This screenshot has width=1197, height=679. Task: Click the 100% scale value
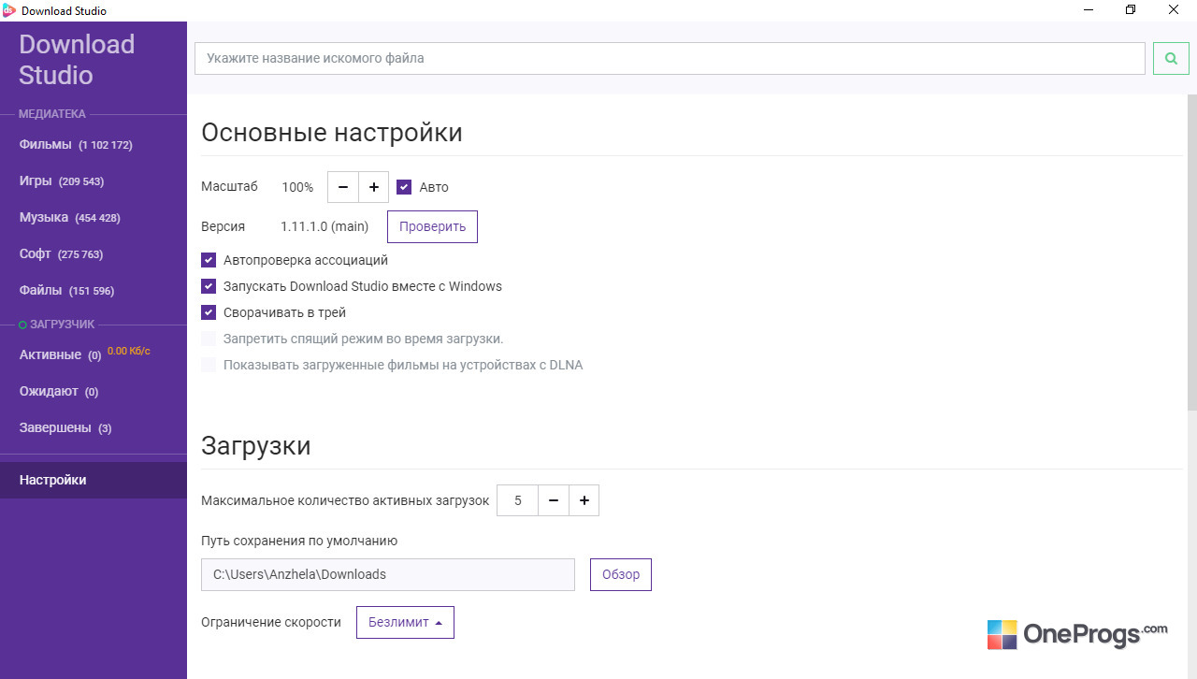297,187
